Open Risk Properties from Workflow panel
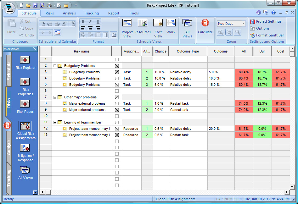The height and width of the screenshot is (204, 298). click(25, 87)
